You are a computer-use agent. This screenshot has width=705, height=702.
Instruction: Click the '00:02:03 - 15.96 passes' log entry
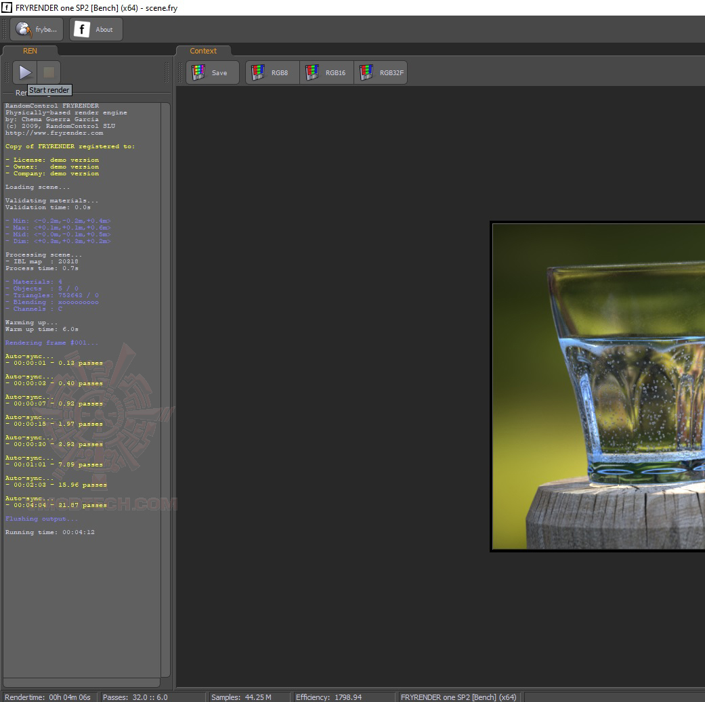tap(56, 485)
